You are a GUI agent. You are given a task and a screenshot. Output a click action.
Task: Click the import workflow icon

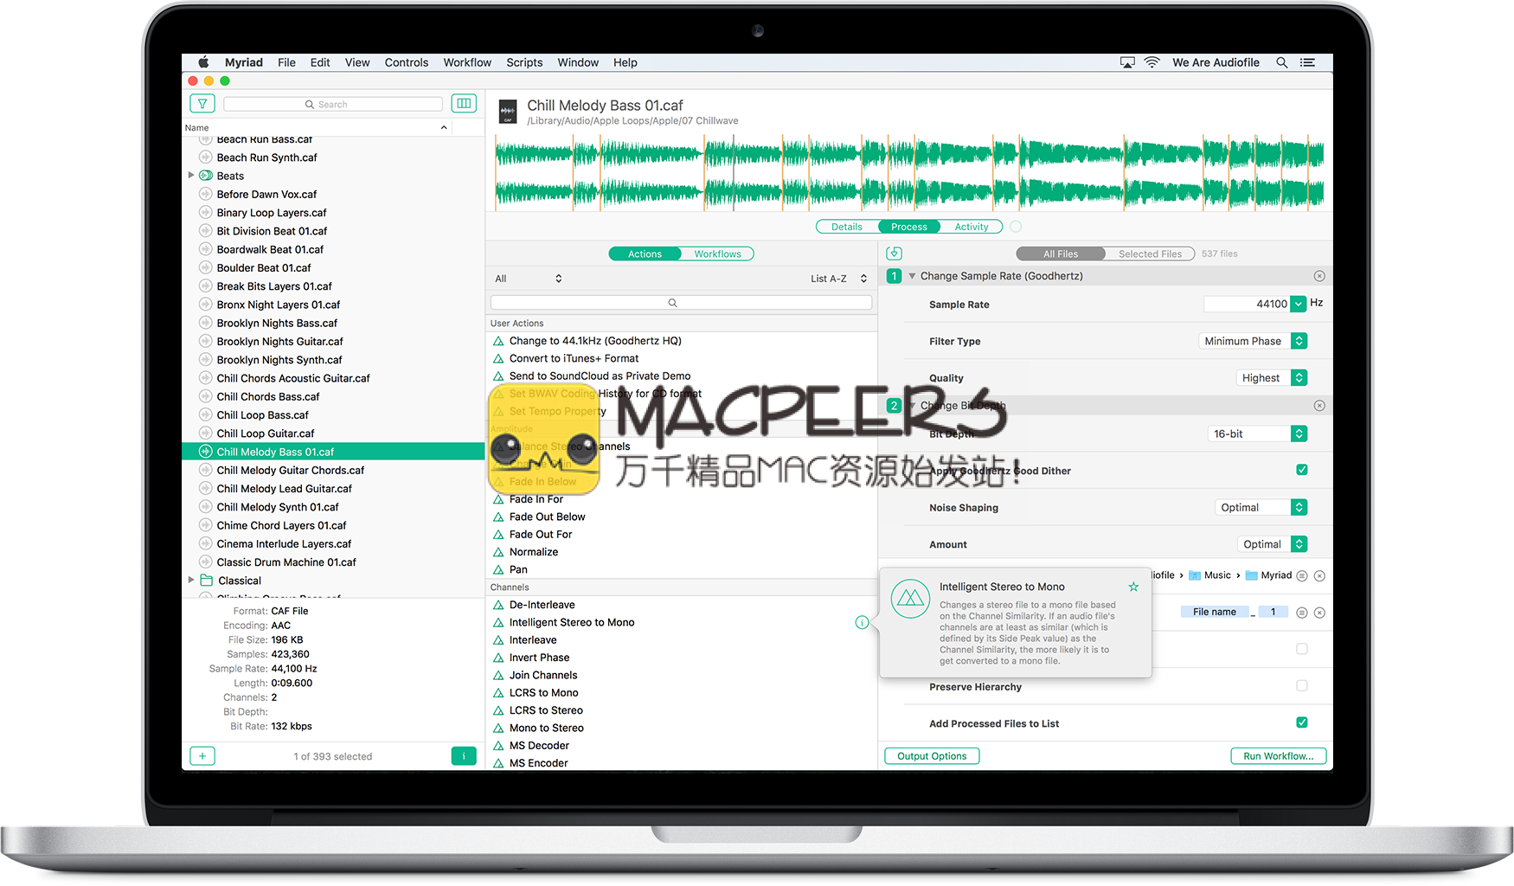pyautogui.click(x=895, y=254)
